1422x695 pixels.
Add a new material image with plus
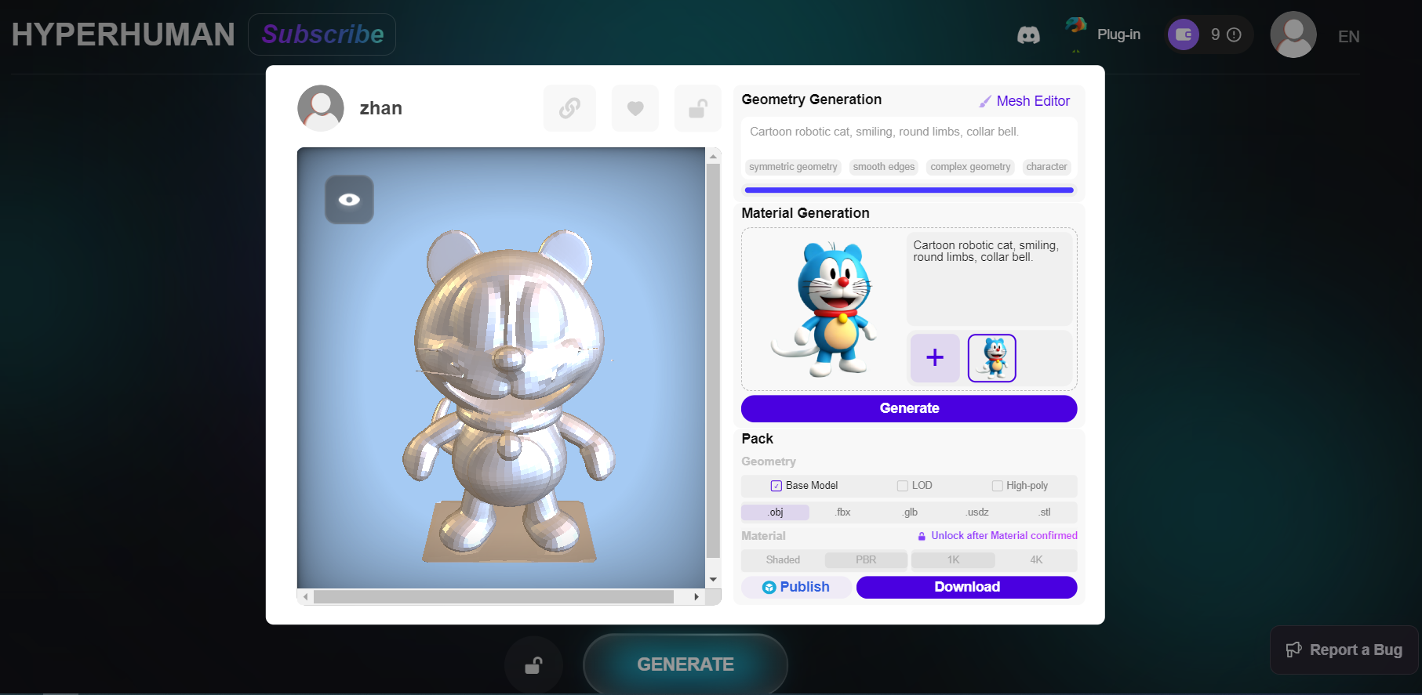[935, 358]
